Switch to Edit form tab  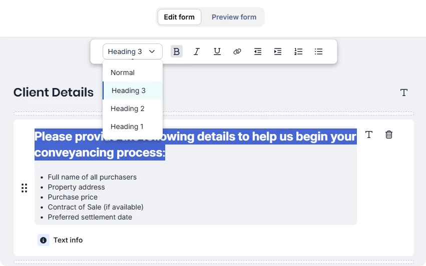pyautogui.click(x=179, y=17)
